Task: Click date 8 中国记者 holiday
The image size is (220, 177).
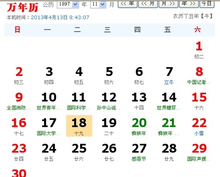Action: coord(199,76)
